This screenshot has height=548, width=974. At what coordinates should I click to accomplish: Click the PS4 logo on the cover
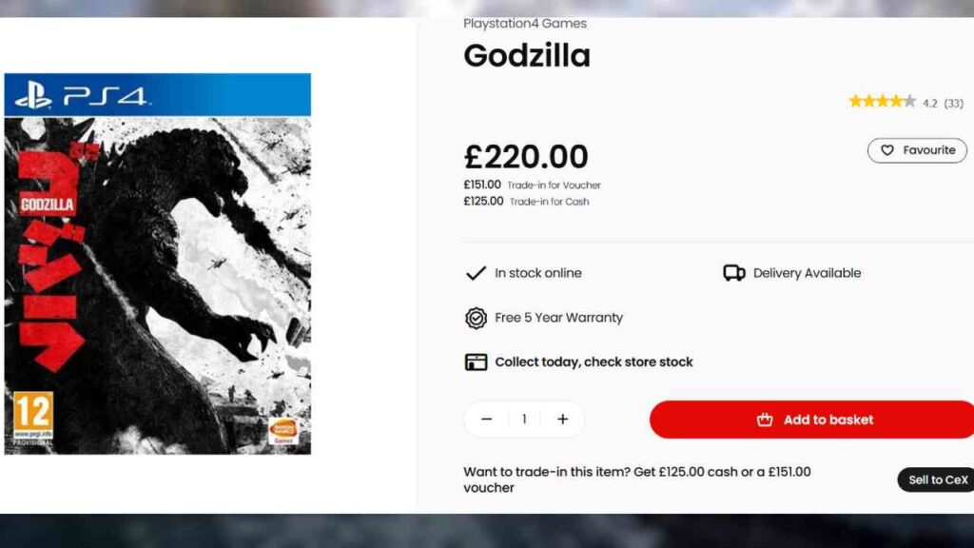tap(79, 96)
